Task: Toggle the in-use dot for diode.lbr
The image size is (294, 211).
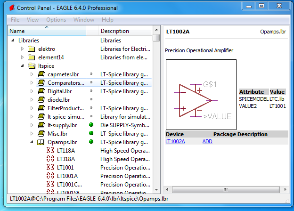Action: 91,99
